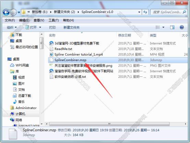Open the 工具(T) menu

click(54, 20)
